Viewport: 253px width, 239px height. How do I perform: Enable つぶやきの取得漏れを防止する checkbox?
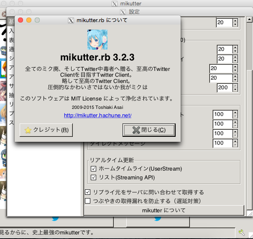click(x=88, y=201)
